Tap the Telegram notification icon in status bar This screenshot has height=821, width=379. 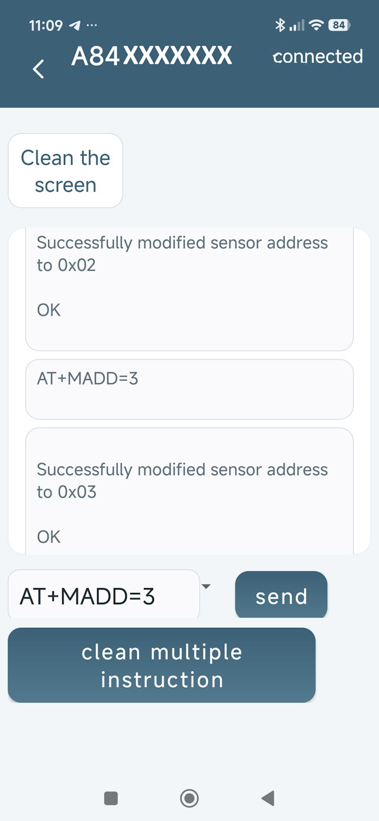(75, 25)
